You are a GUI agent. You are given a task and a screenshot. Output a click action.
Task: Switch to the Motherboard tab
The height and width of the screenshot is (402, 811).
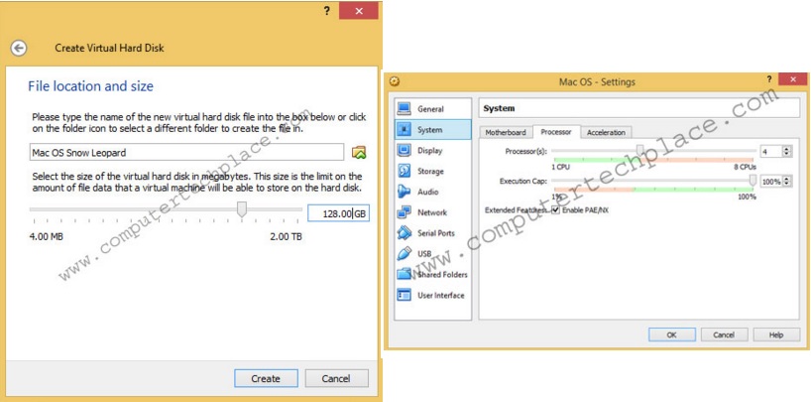pos(506,133)
